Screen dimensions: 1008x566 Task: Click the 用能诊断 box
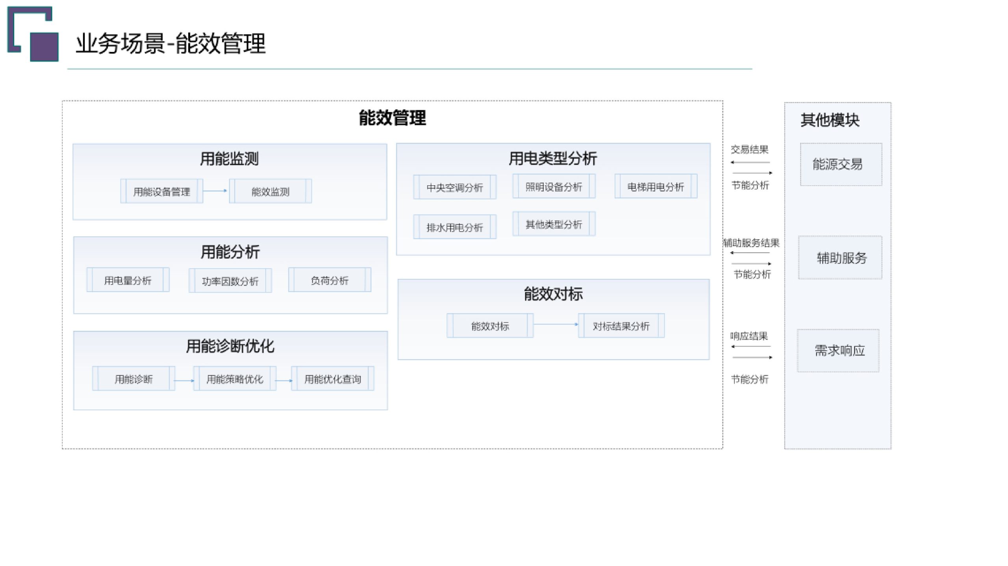tap(134, 378)
